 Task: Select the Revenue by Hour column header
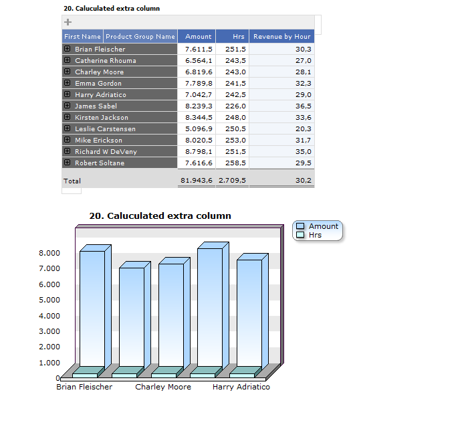[x=281, y=37]
